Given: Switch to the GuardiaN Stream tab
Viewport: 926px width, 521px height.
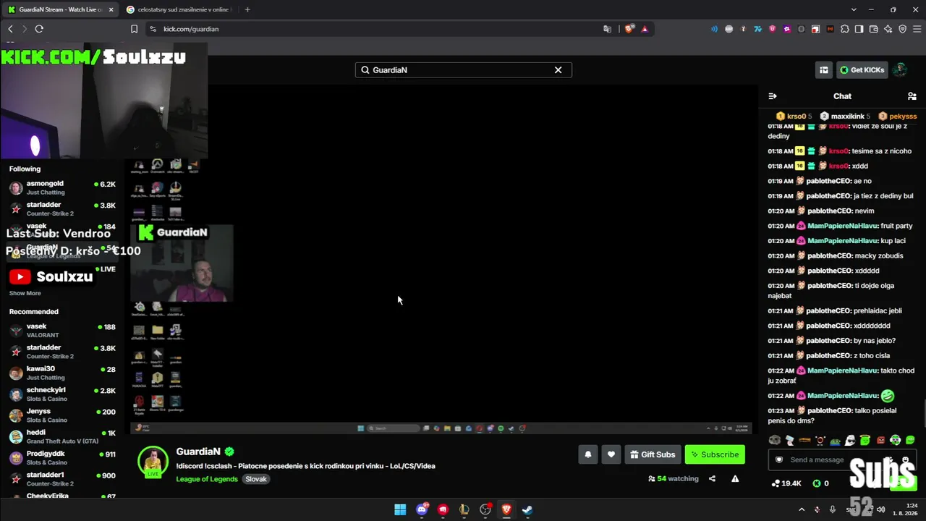Looking at the screenshot, I should tap(59, 9).
